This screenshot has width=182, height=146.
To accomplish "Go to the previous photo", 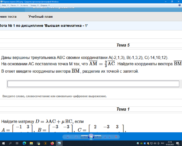I will tap(85, 137).
